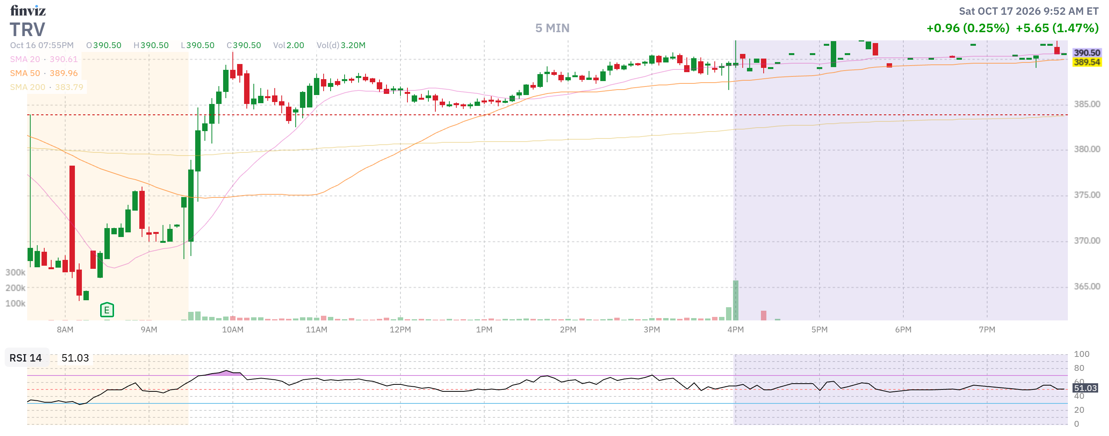This screenshot has width=1109, height=436.
Task: Click the 4PM time axis label
Action: [x=735, y=330]
